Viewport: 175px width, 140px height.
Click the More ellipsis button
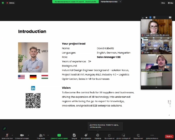click(x=152, y=135)
